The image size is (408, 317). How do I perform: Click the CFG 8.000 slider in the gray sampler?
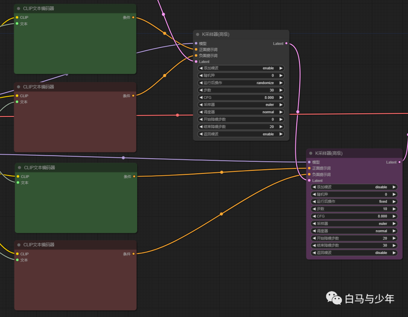point(241,97)
